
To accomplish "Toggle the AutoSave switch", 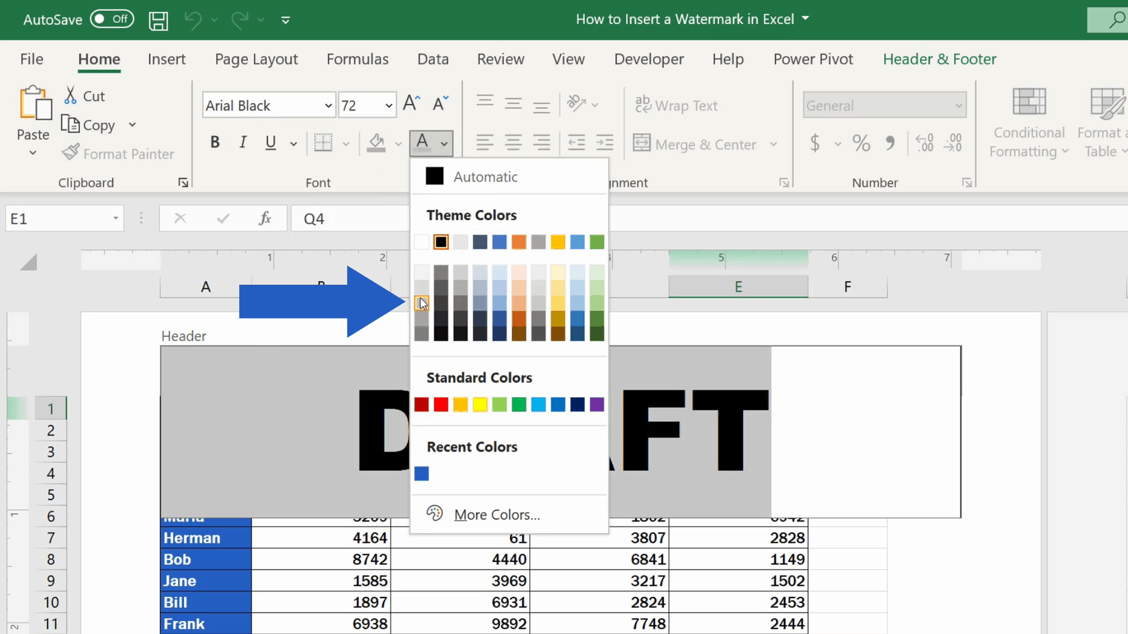I will [x=112, y=19].
